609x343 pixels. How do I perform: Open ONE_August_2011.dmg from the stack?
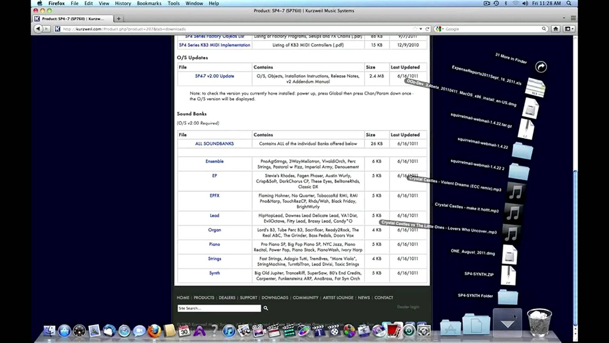510,254
